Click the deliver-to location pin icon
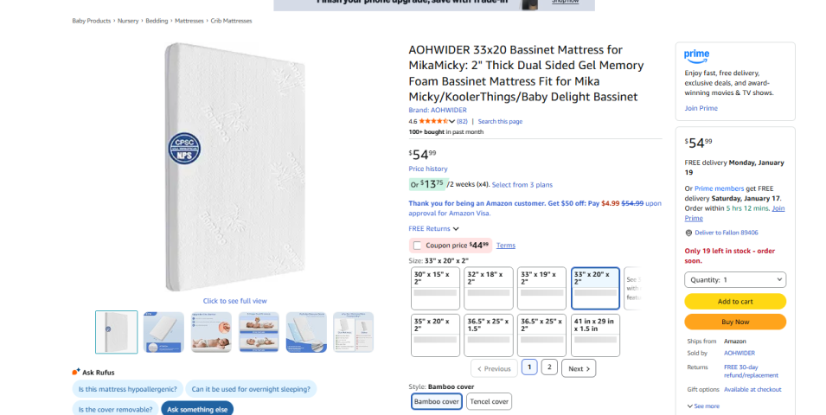826x415 pixels. pos(688,233)
